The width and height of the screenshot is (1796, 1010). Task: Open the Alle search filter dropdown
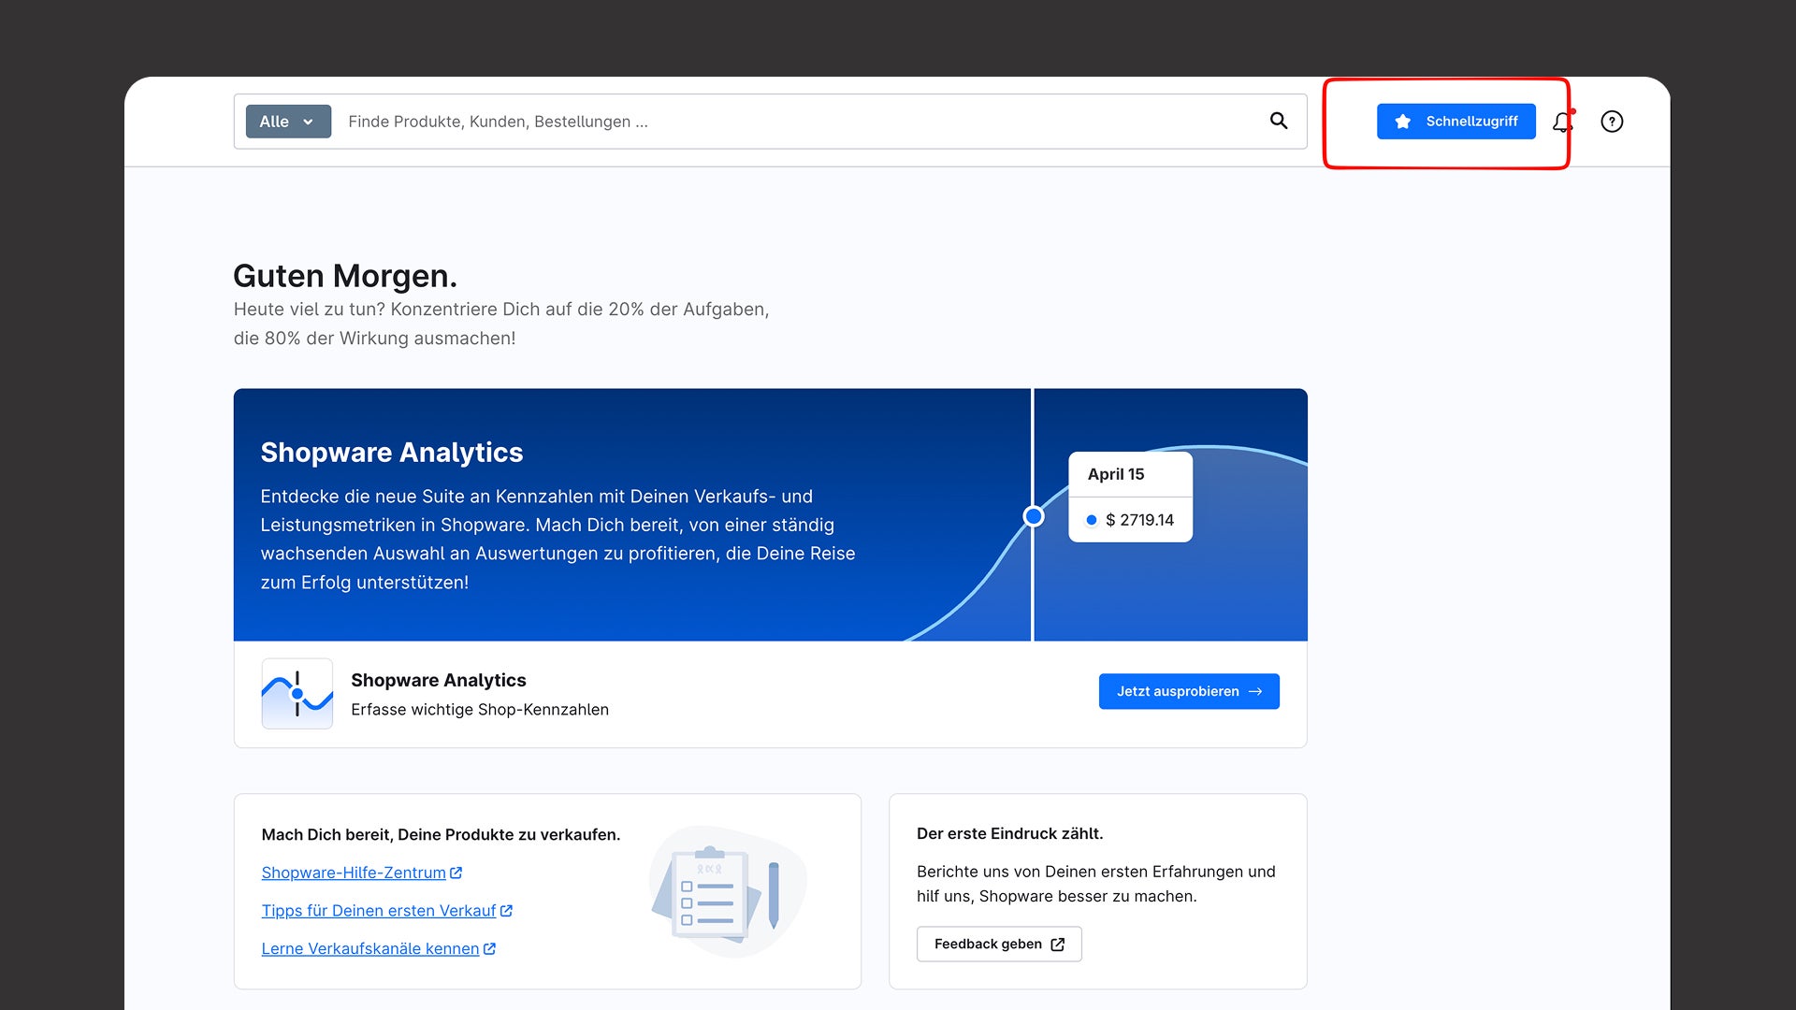(x=288, y=122)
